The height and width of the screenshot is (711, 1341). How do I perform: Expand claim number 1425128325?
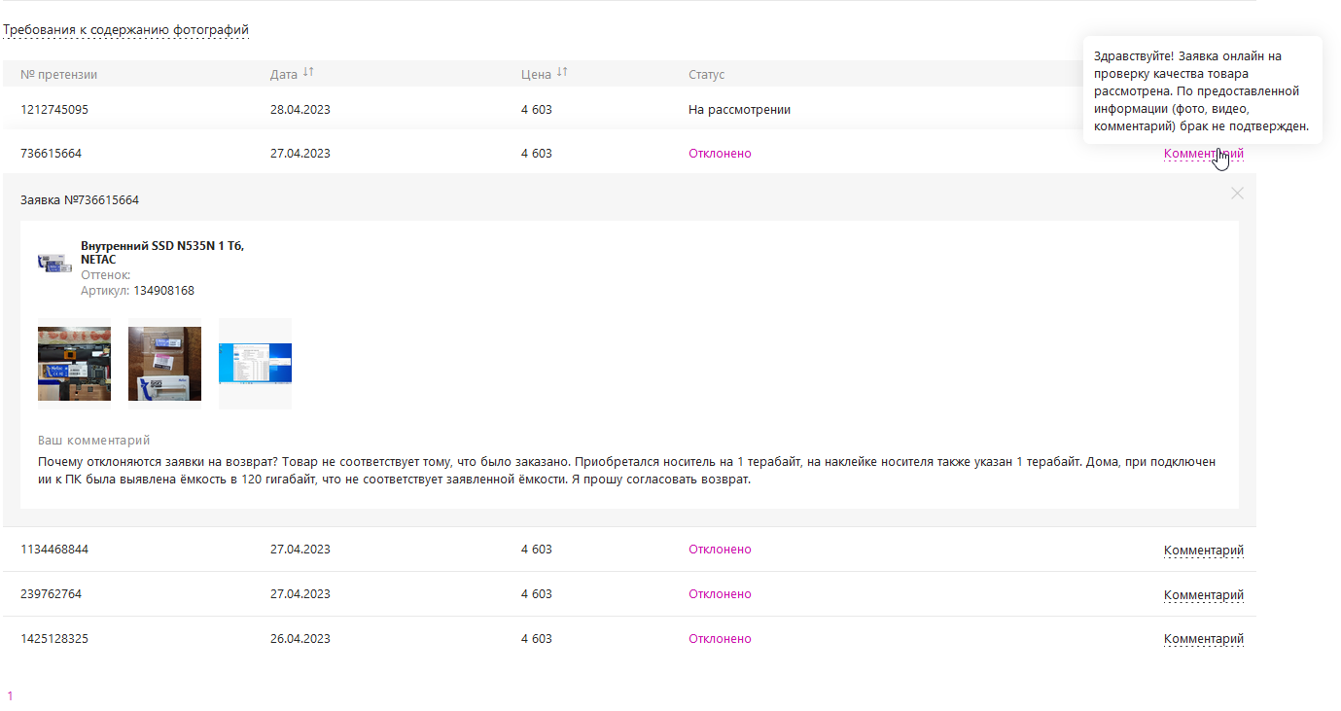point(54,639)
